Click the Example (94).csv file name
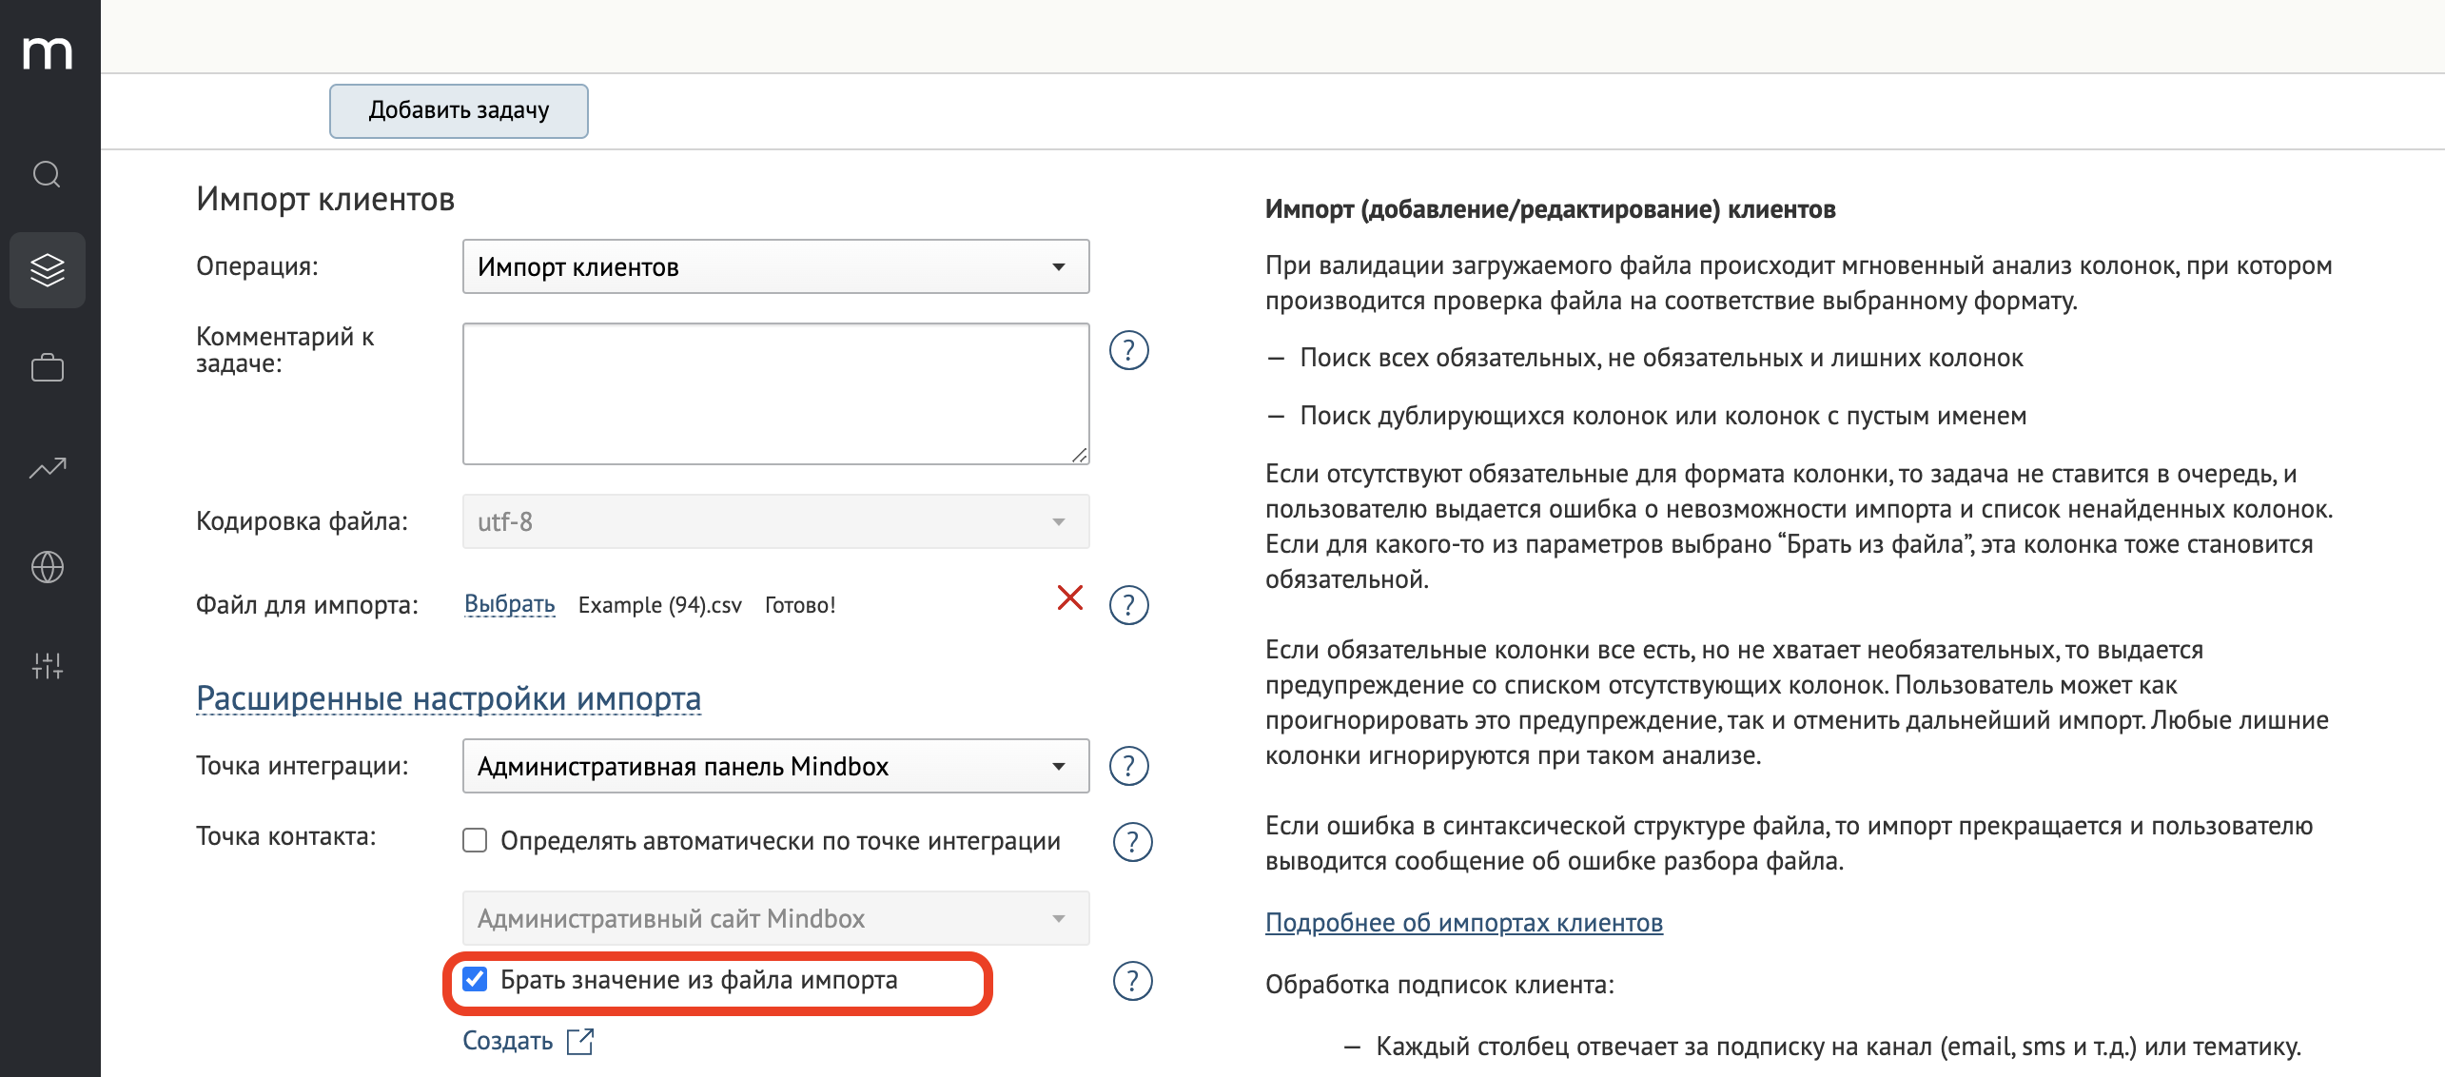Viewport: 2445px width, 1077px height. 659,605
